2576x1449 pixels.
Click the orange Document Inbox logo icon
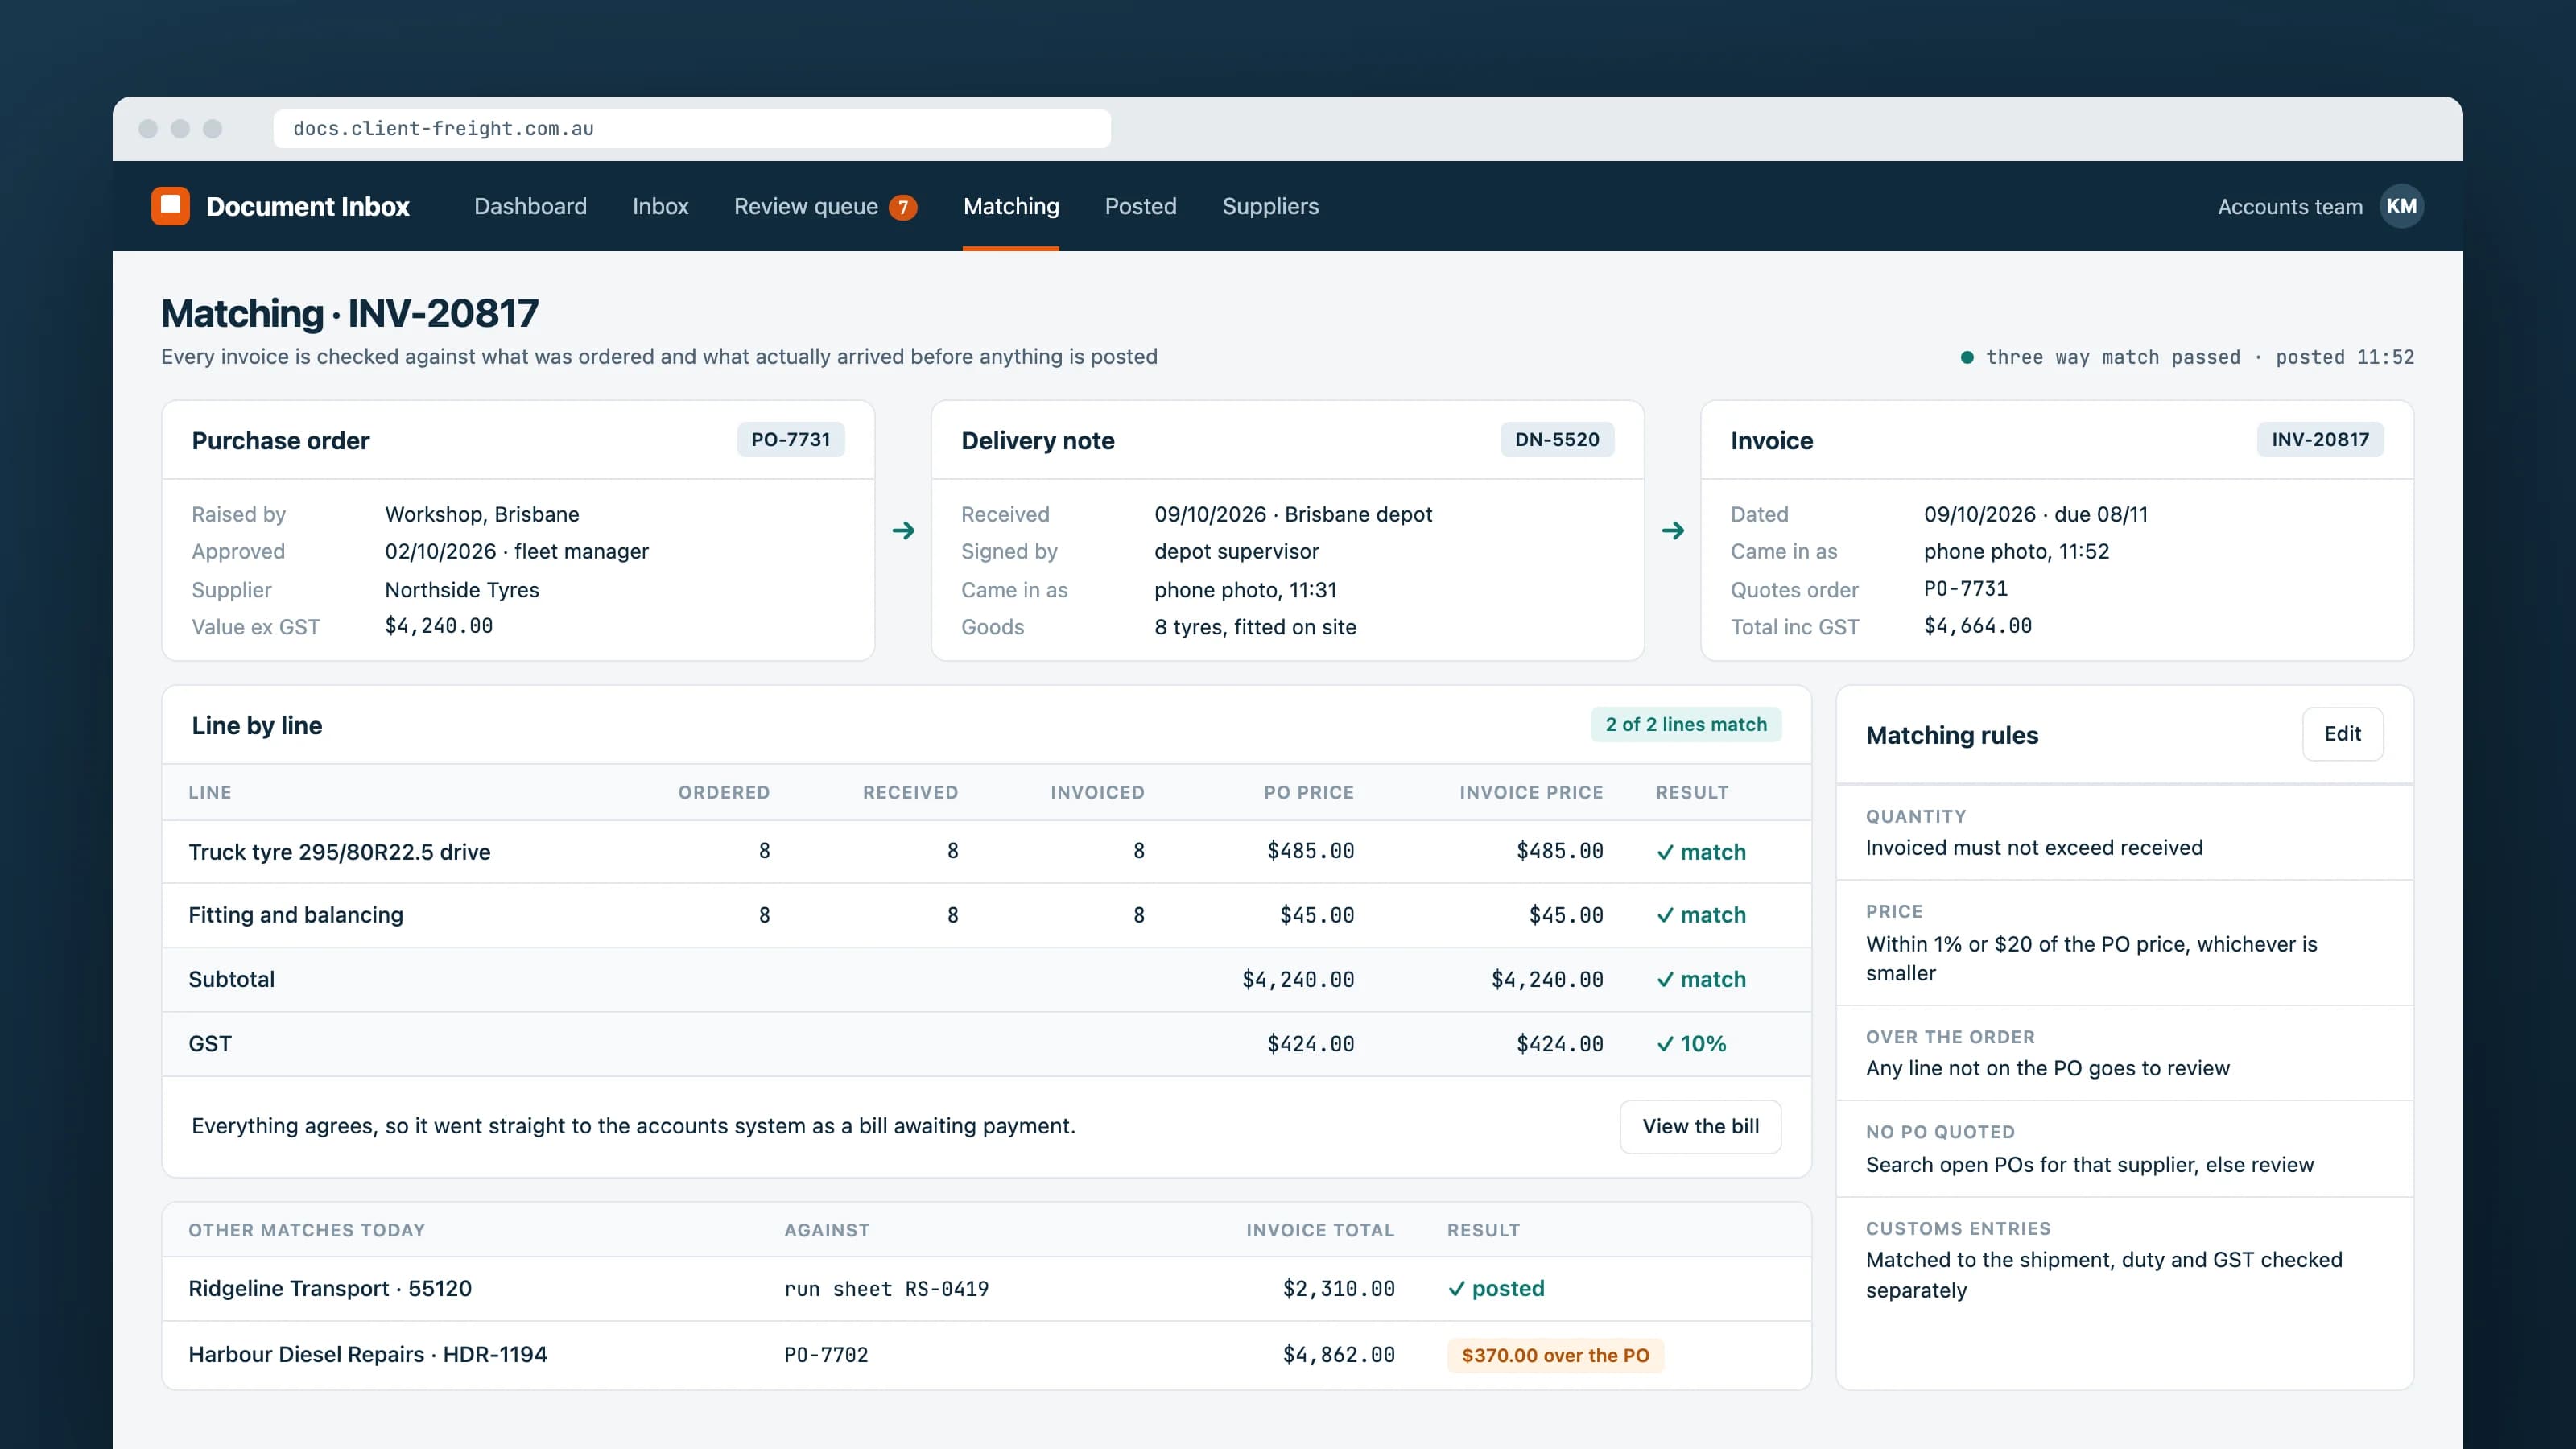[170, 206]
